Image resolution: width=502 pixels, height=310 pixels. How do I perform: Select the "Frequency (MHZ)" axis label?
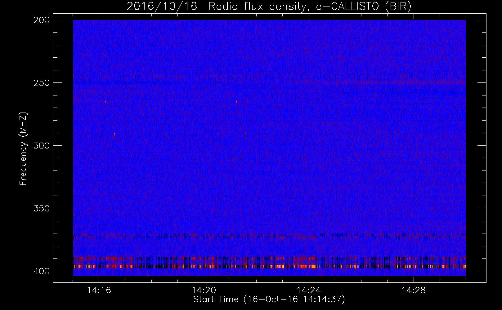tap(23, 149)
